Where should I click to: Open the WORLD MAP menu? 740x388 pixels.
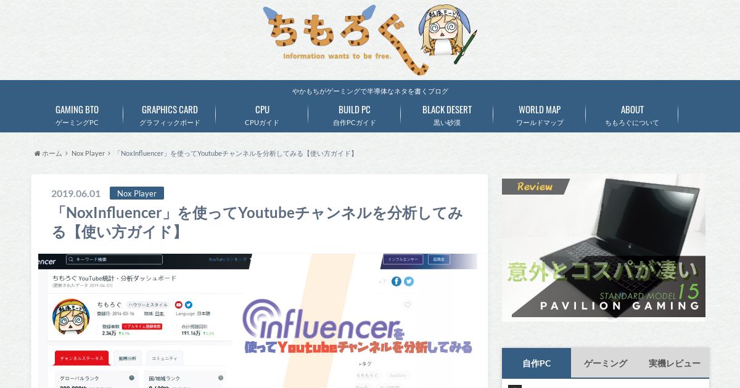pyautogui.click(x=540, y=115)
